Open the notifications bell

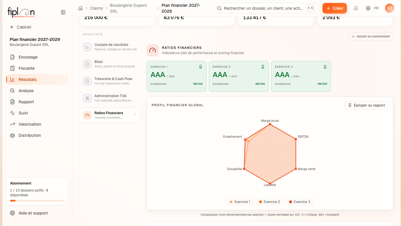pyautogui.click(x=356, y=8)
